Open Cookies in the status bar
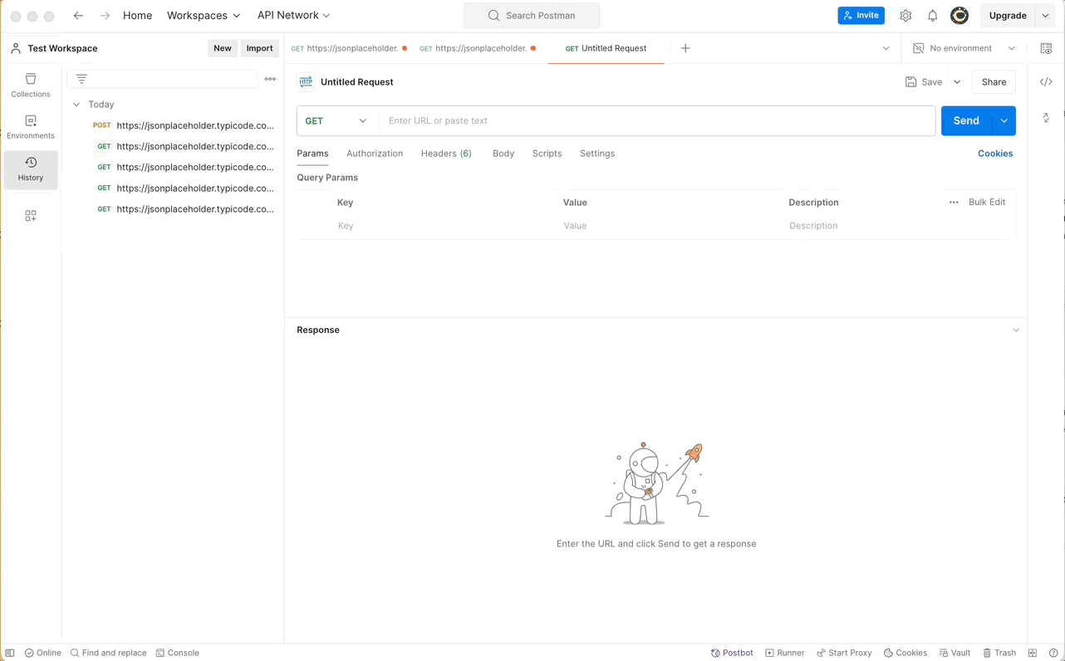Image resolution: width=1065 pixels, height=661 pixels. point(905,653)
